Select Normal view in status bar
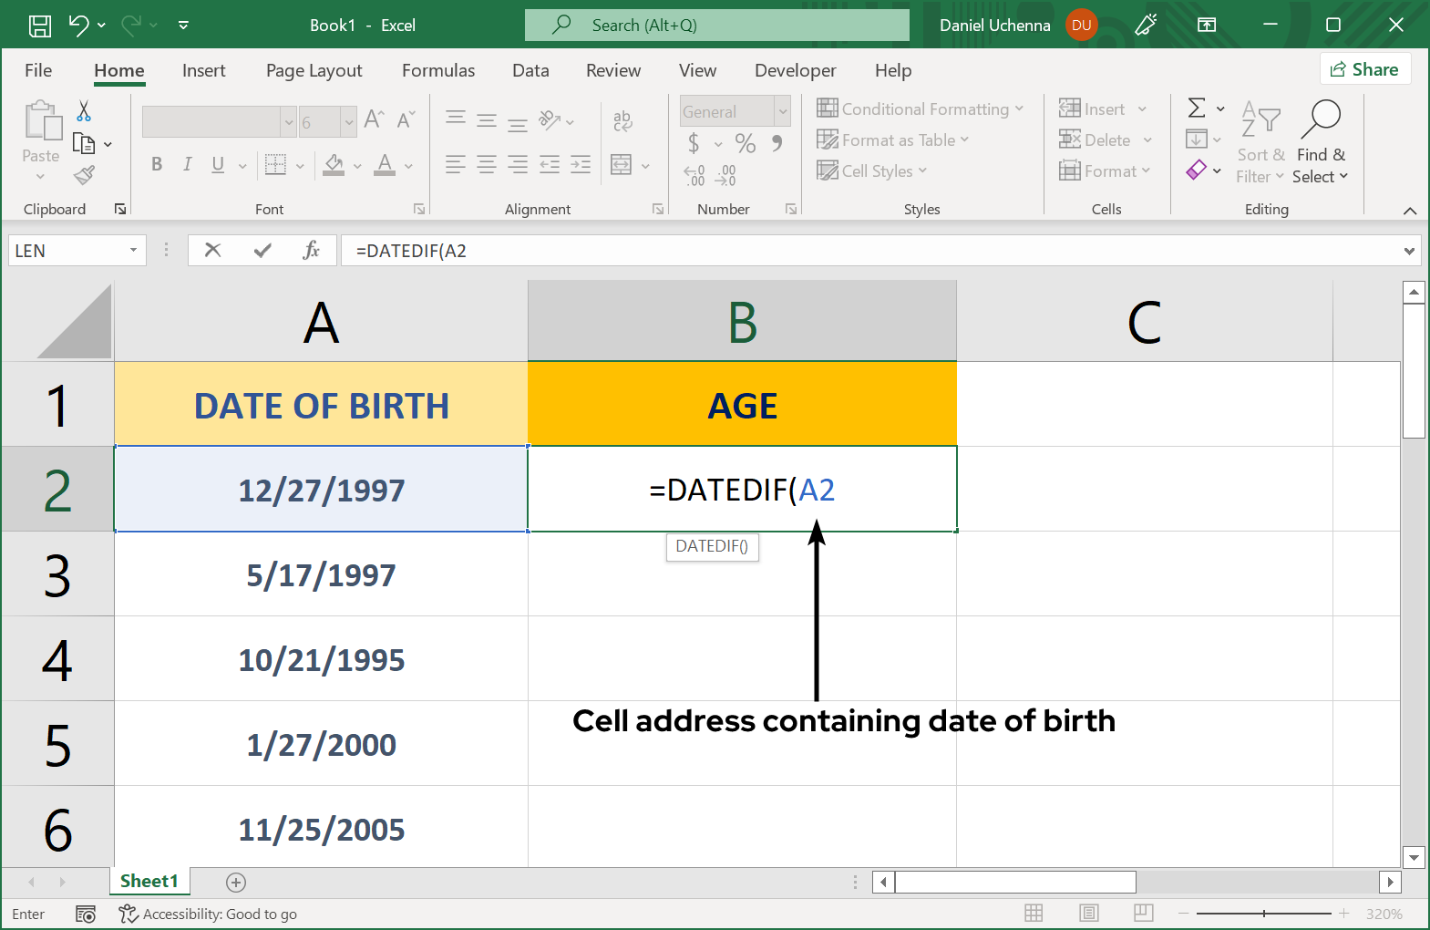Viewport: 1430px width, 930px height. [1034, 914]
